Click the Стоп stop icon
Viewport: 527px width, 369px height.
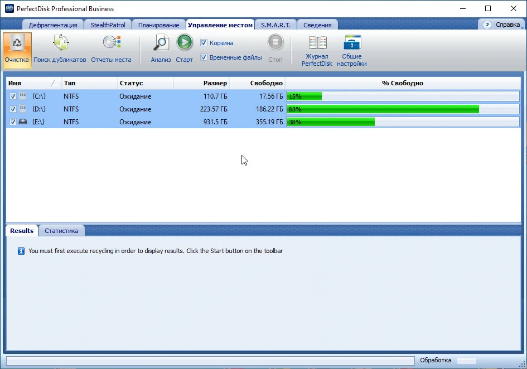[x=275, y=42]
